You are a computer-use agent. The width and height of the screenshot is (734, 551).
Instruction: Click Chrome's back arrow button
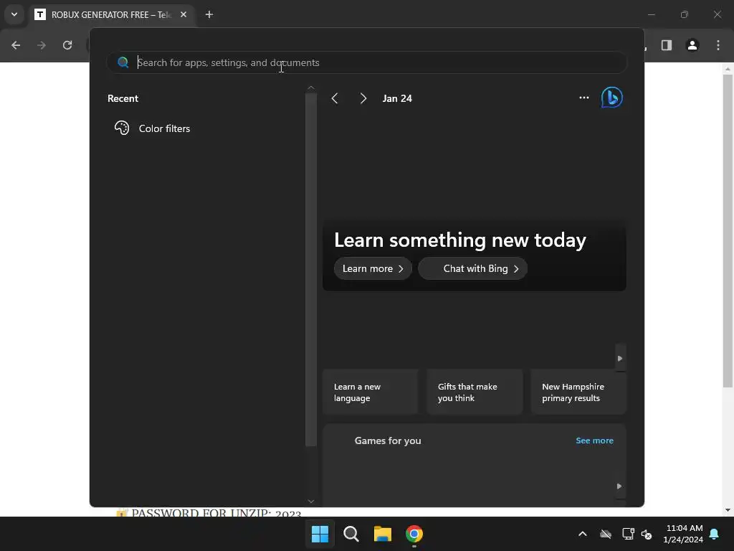(x=16, y=45)
